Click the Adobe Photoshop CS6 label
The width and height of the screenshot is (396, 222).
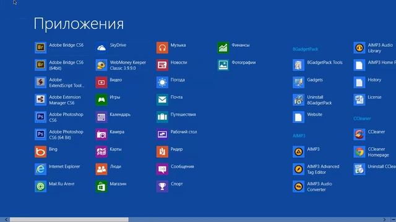[x=66, y=117]
